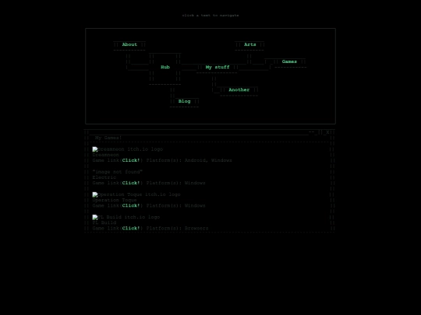Screen dimensions: 421x315
Task: Close the My Games window with X
Action: click(x=327, y=132)
